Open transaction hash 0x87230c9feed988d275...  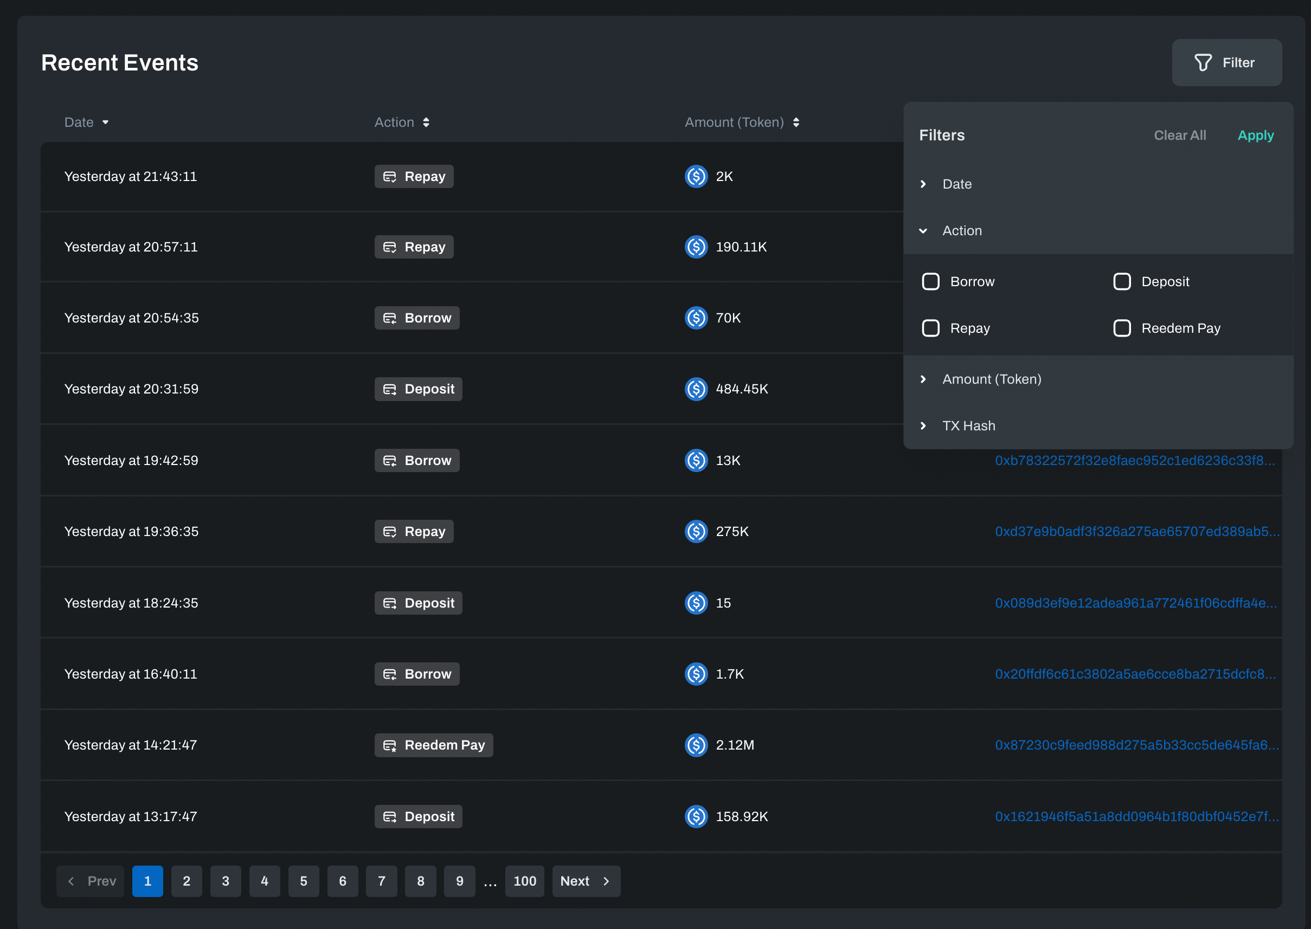(x=1136, y=745)
